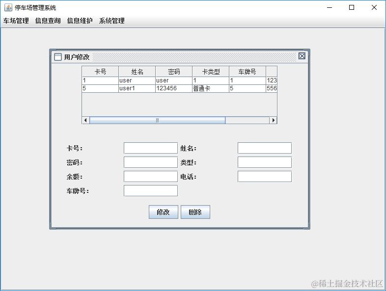The width and height of the screenshot is (386, 291).
Task: Click the 用户修改 internal frame icon
Action: (x=58, y=57)
